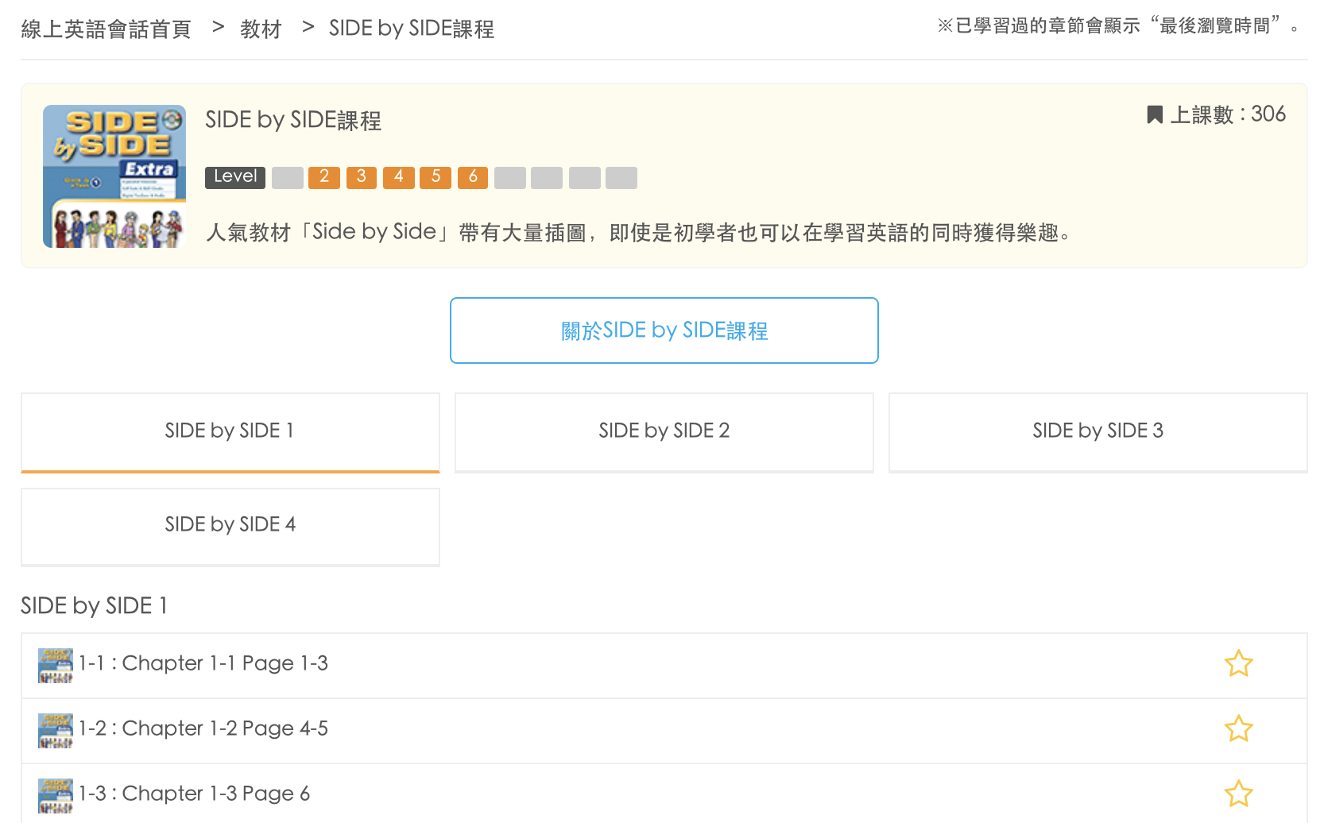Click the dark Level label
The width and height of the screenshot is (1324, 823).
click(235, 177)
